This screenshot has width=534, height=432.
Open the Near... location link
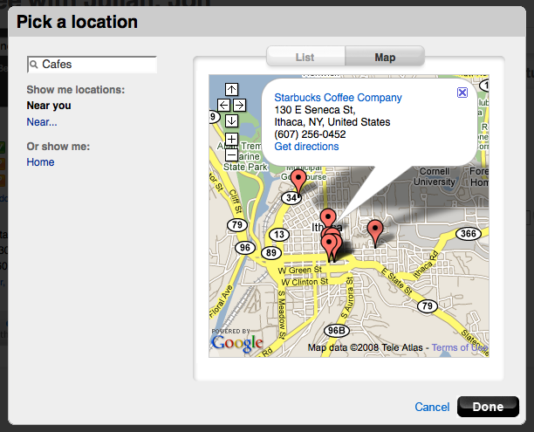42,122
